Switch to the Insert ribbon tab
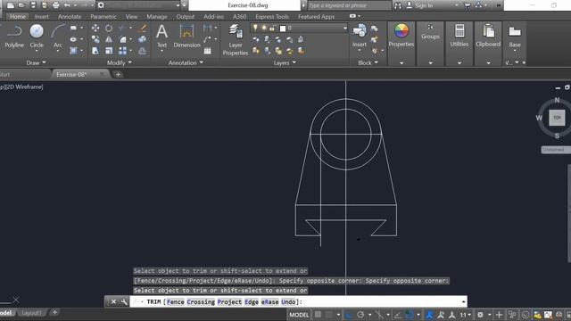 point(42,16)
